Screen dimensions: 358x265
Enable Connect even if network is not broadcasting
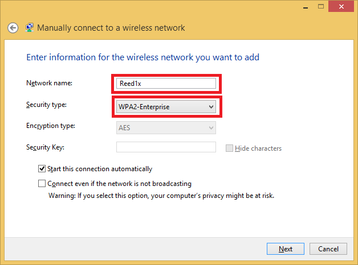pos(42,184)
